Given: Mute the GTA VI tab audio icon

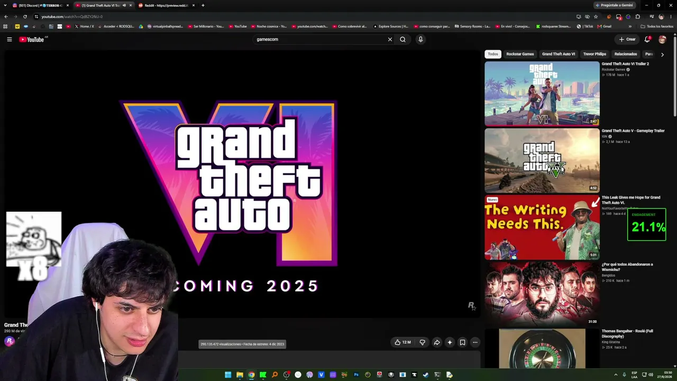Looking at the screenshot, I should [124, 5].
